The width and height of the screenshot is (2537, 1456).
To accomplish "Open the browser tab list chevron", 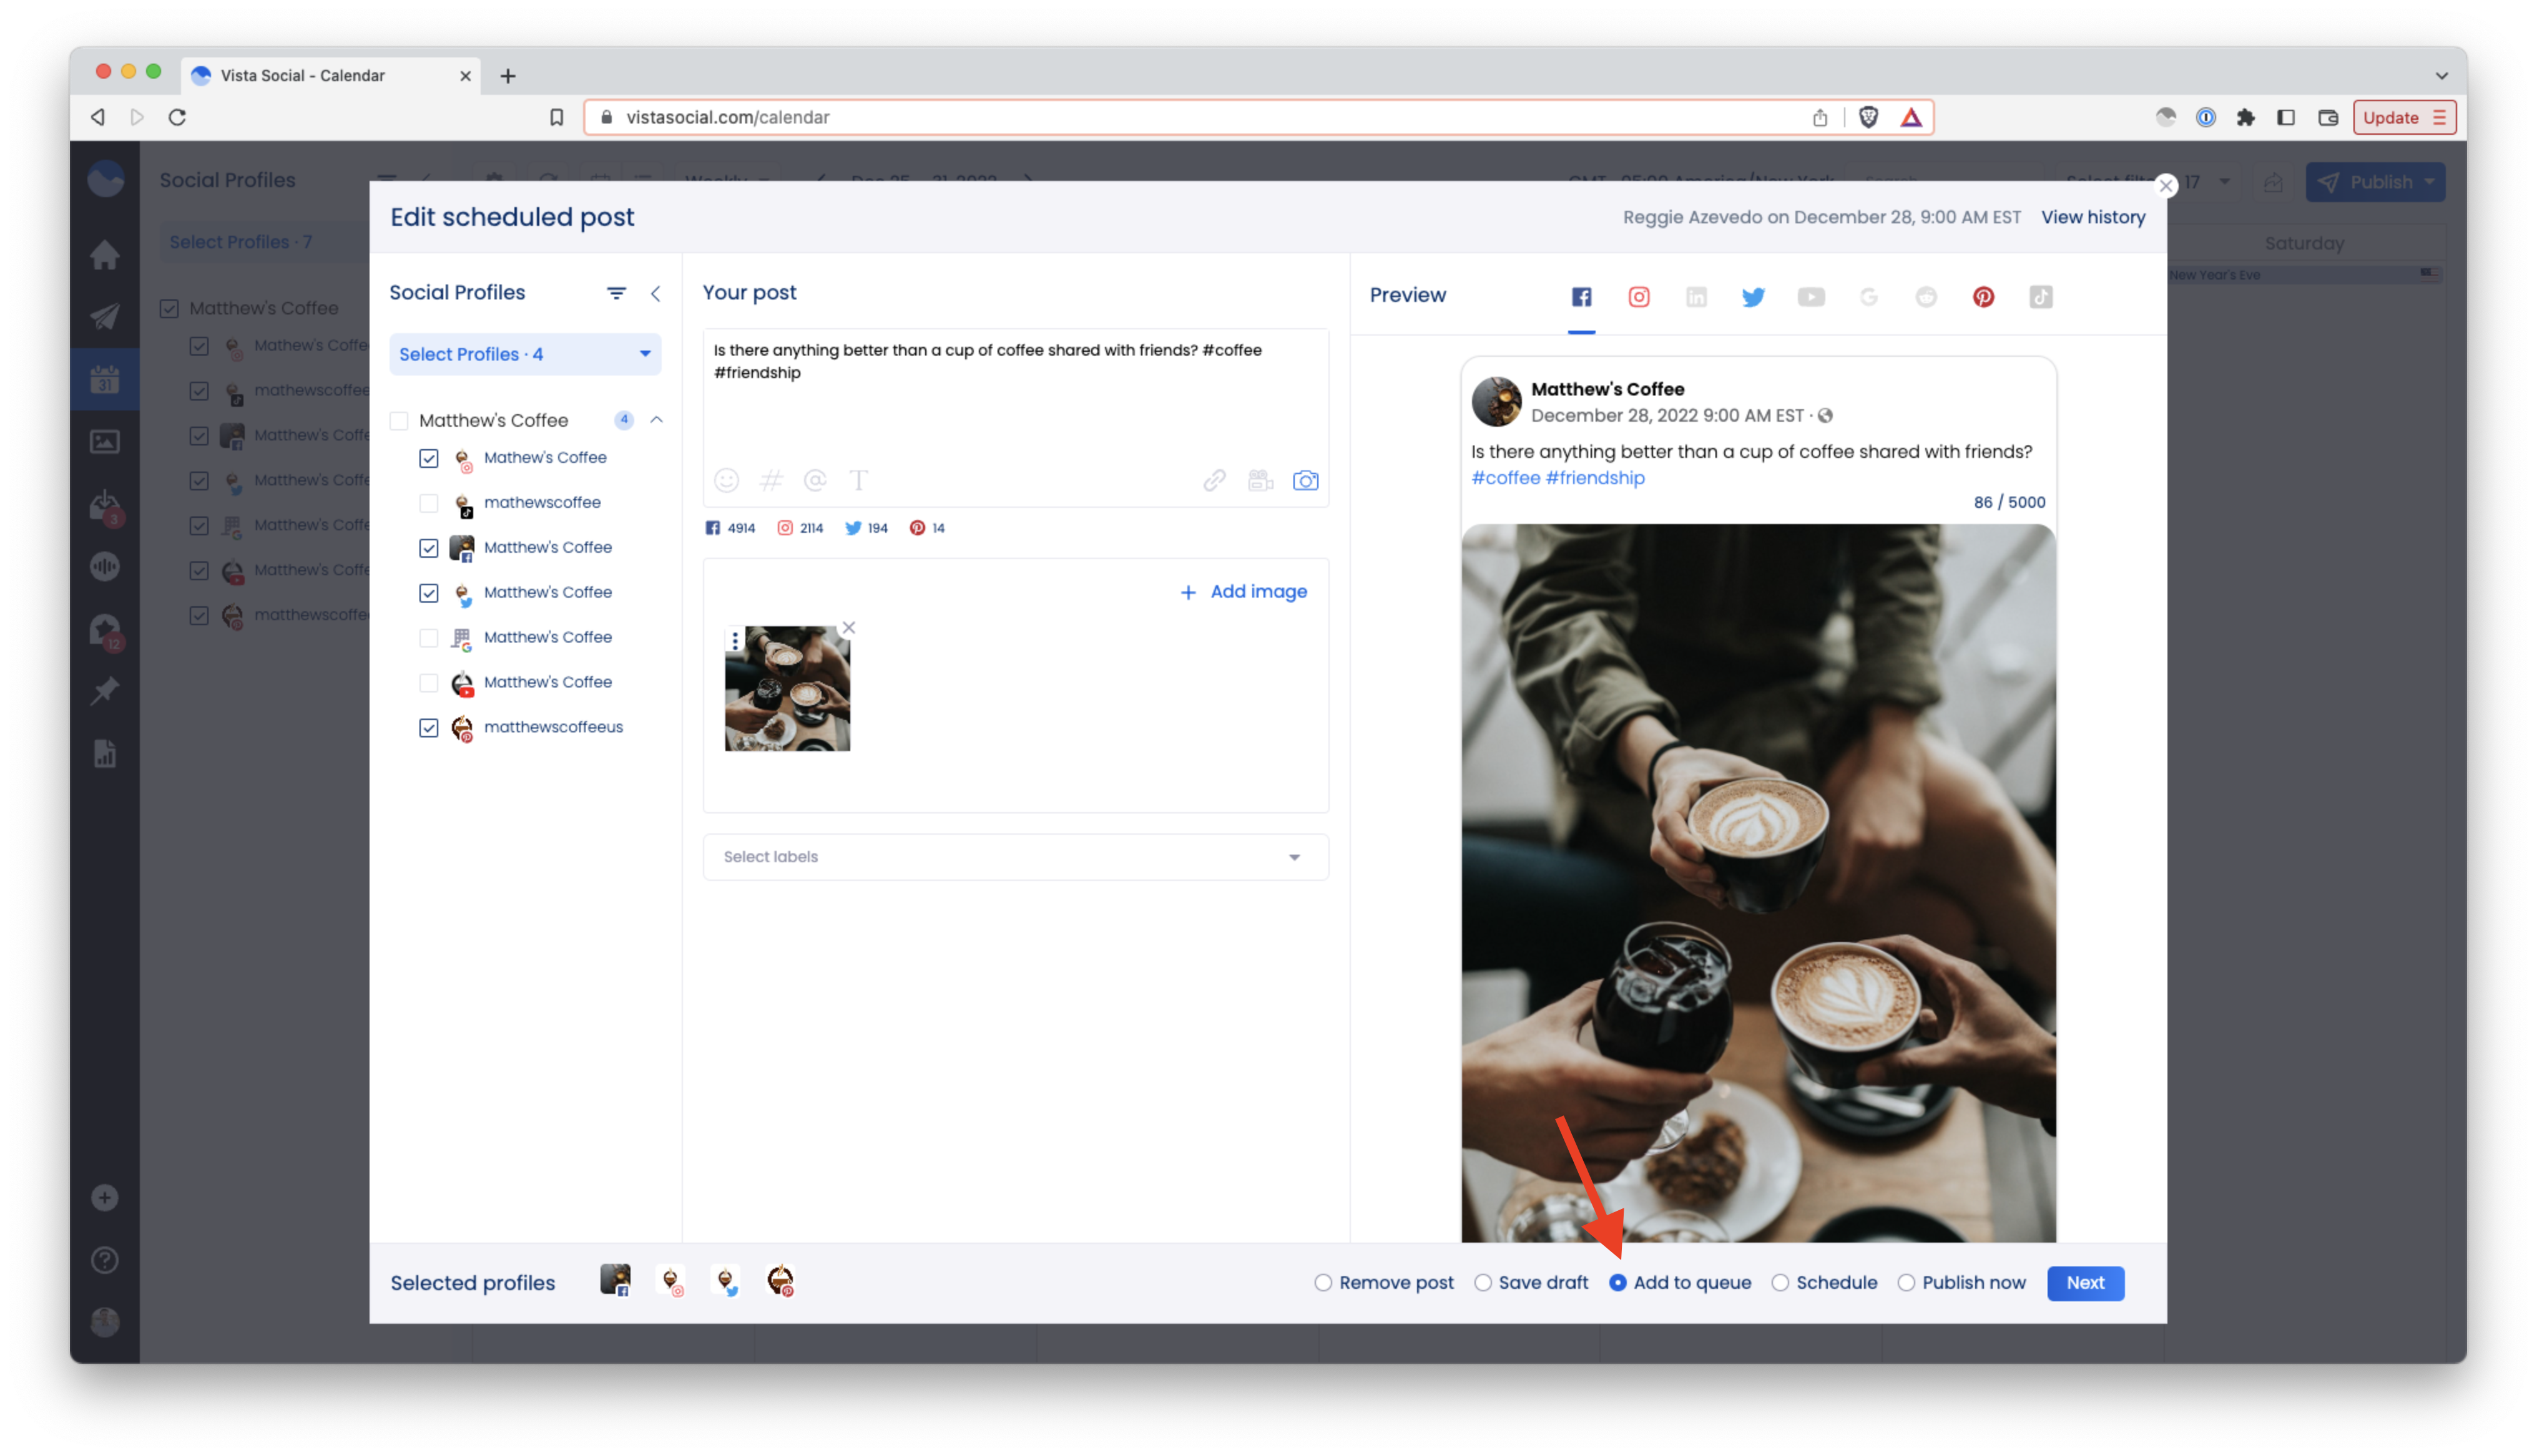I will [2441, 76].
